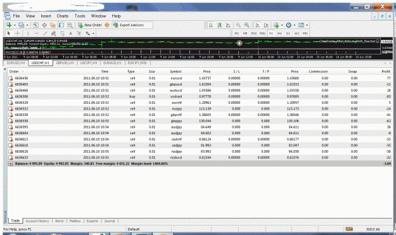Select the M15 timeframe
396x235 pixels.
253,34
